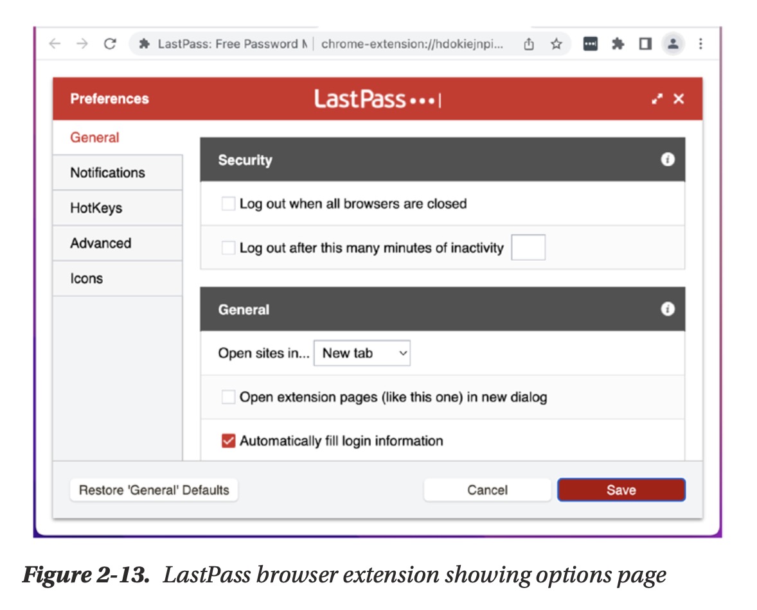Image resolution: width=757 pixels, height=610 pixels.
Task: Toggle the browser side panel icon
Action: [645, 44]
